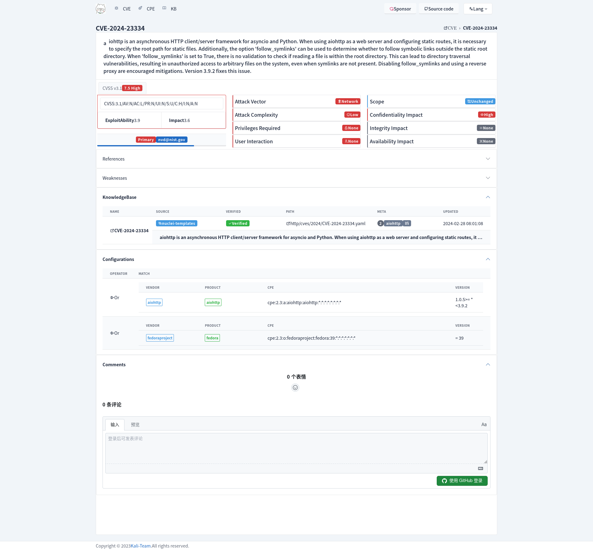Screen dimensions: 593x550
Task: Collapse the KnowledgeBase section
Action: (x=296, y=197)
